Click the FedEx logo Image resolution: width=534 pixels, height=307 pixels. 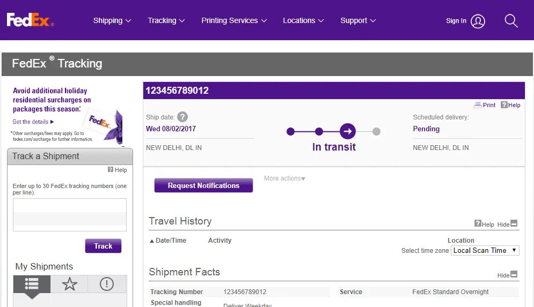coord(30,20)
